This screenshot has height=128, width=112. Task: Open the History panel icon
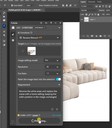[x=4, y=13]
